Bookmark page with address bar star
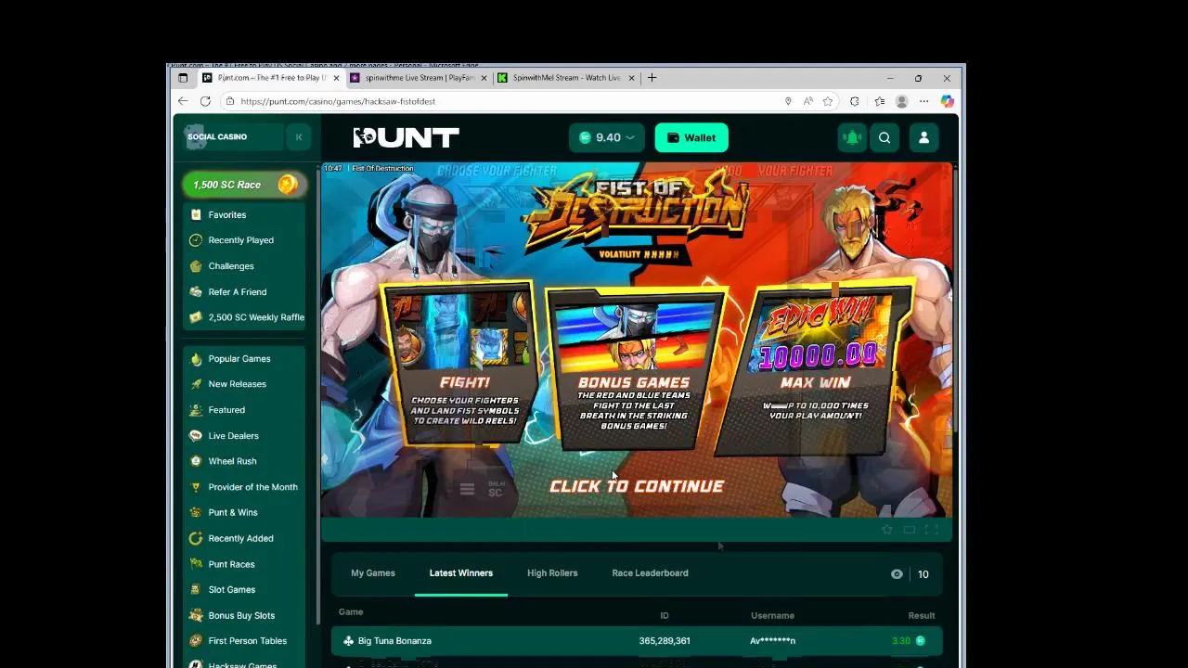 (828, 101)
